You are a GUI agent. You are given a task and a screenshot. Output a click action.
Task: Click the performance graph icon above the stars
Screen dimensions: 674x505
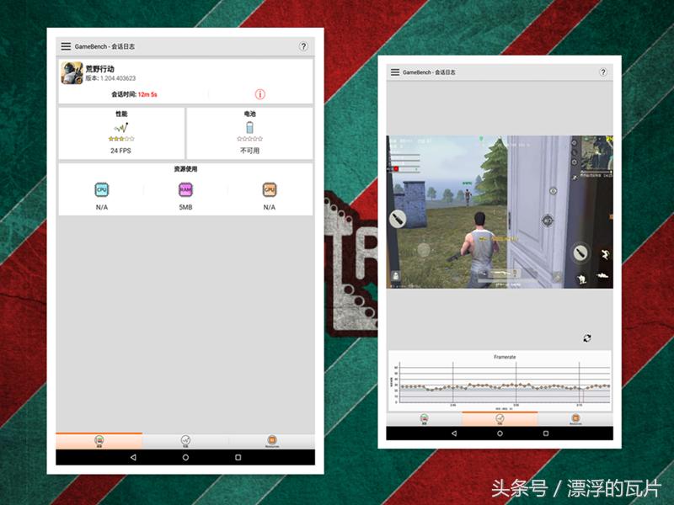(x=122, y=128)
